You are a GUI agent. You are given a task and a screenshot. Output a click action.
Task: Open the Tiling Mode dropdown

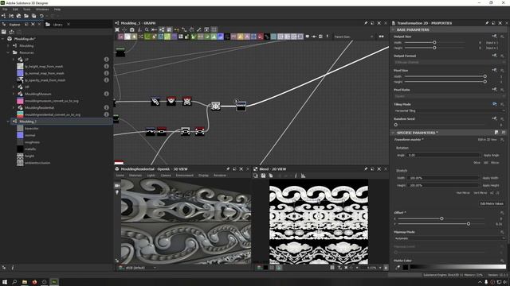pyautogui.click(x=449, y=111)
